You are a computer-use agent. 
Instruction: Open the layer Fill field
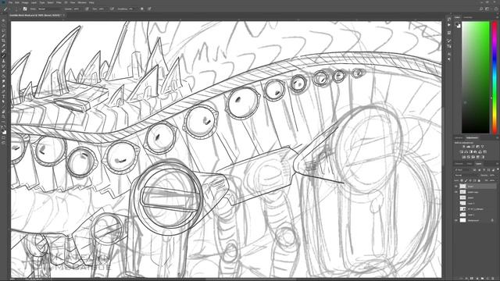coord(492,180)
